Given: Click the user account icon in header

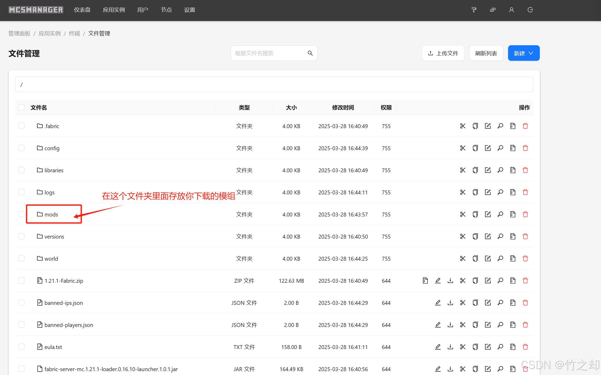Looking at the screenshot, I should tap(511, 10).
